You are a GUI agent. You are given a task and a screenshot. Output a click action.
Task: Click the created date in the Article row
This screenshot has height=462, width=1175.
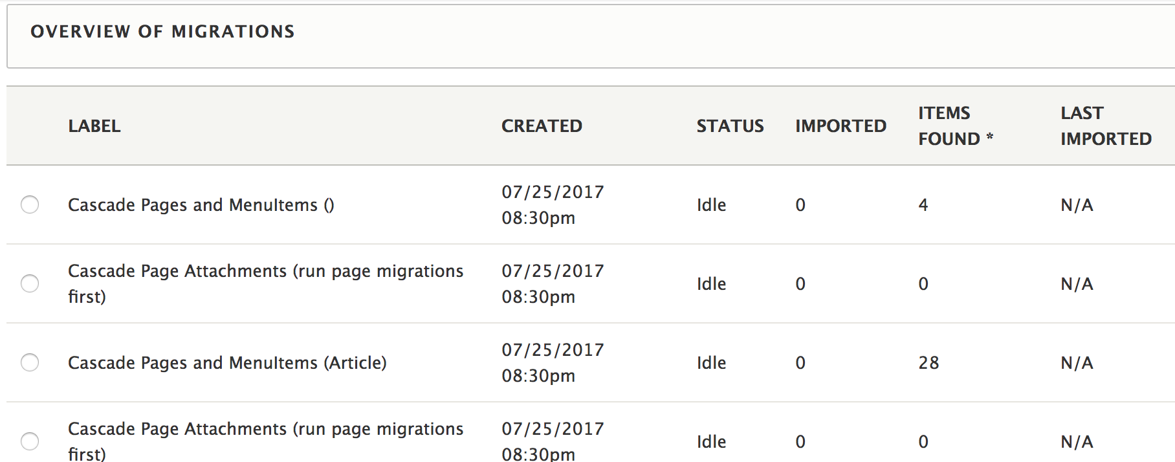[x=552, y=362]
